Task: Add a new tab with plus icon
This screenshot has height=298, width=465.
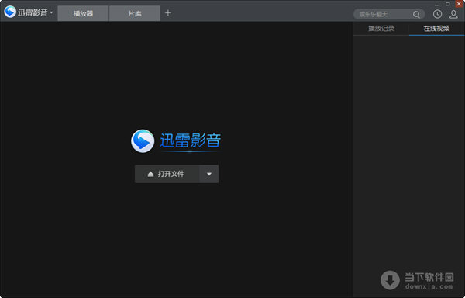Action: (x=168, y=12)
